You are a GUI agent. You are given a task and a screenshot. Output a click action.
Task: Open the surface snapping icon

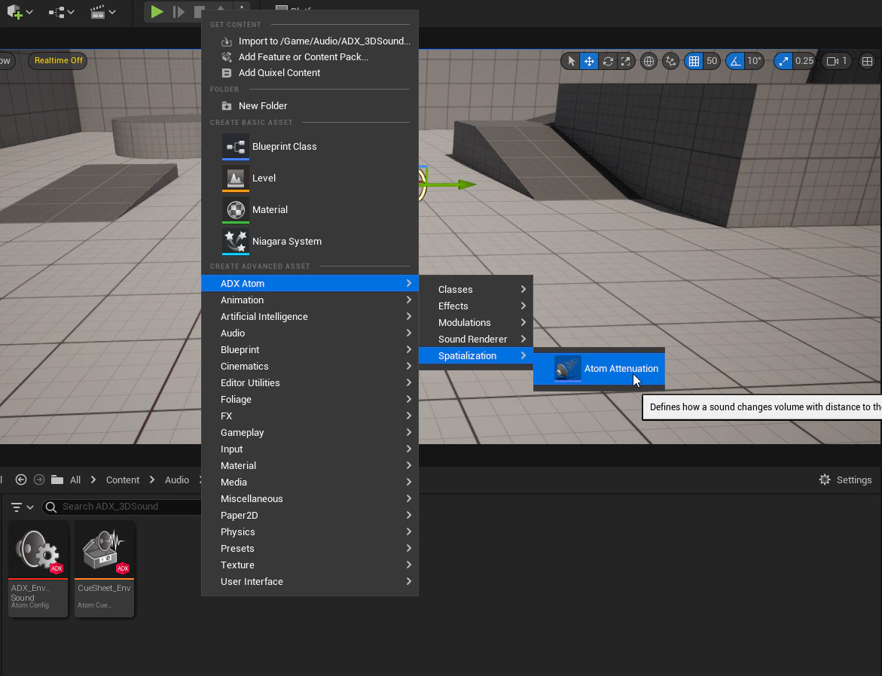click(670, 61)
